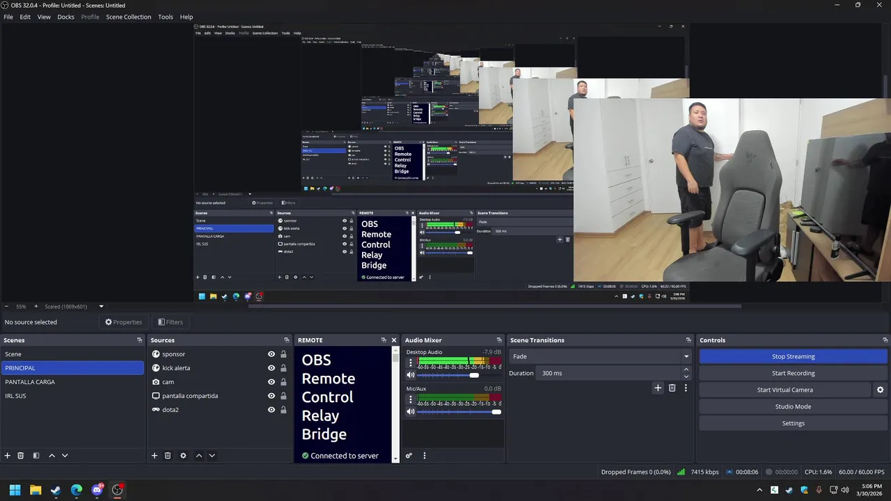Open source properties gear in Sources toolbar
Image resolution: width=891 pixels, height=501 pixels.
pos(183,456)
